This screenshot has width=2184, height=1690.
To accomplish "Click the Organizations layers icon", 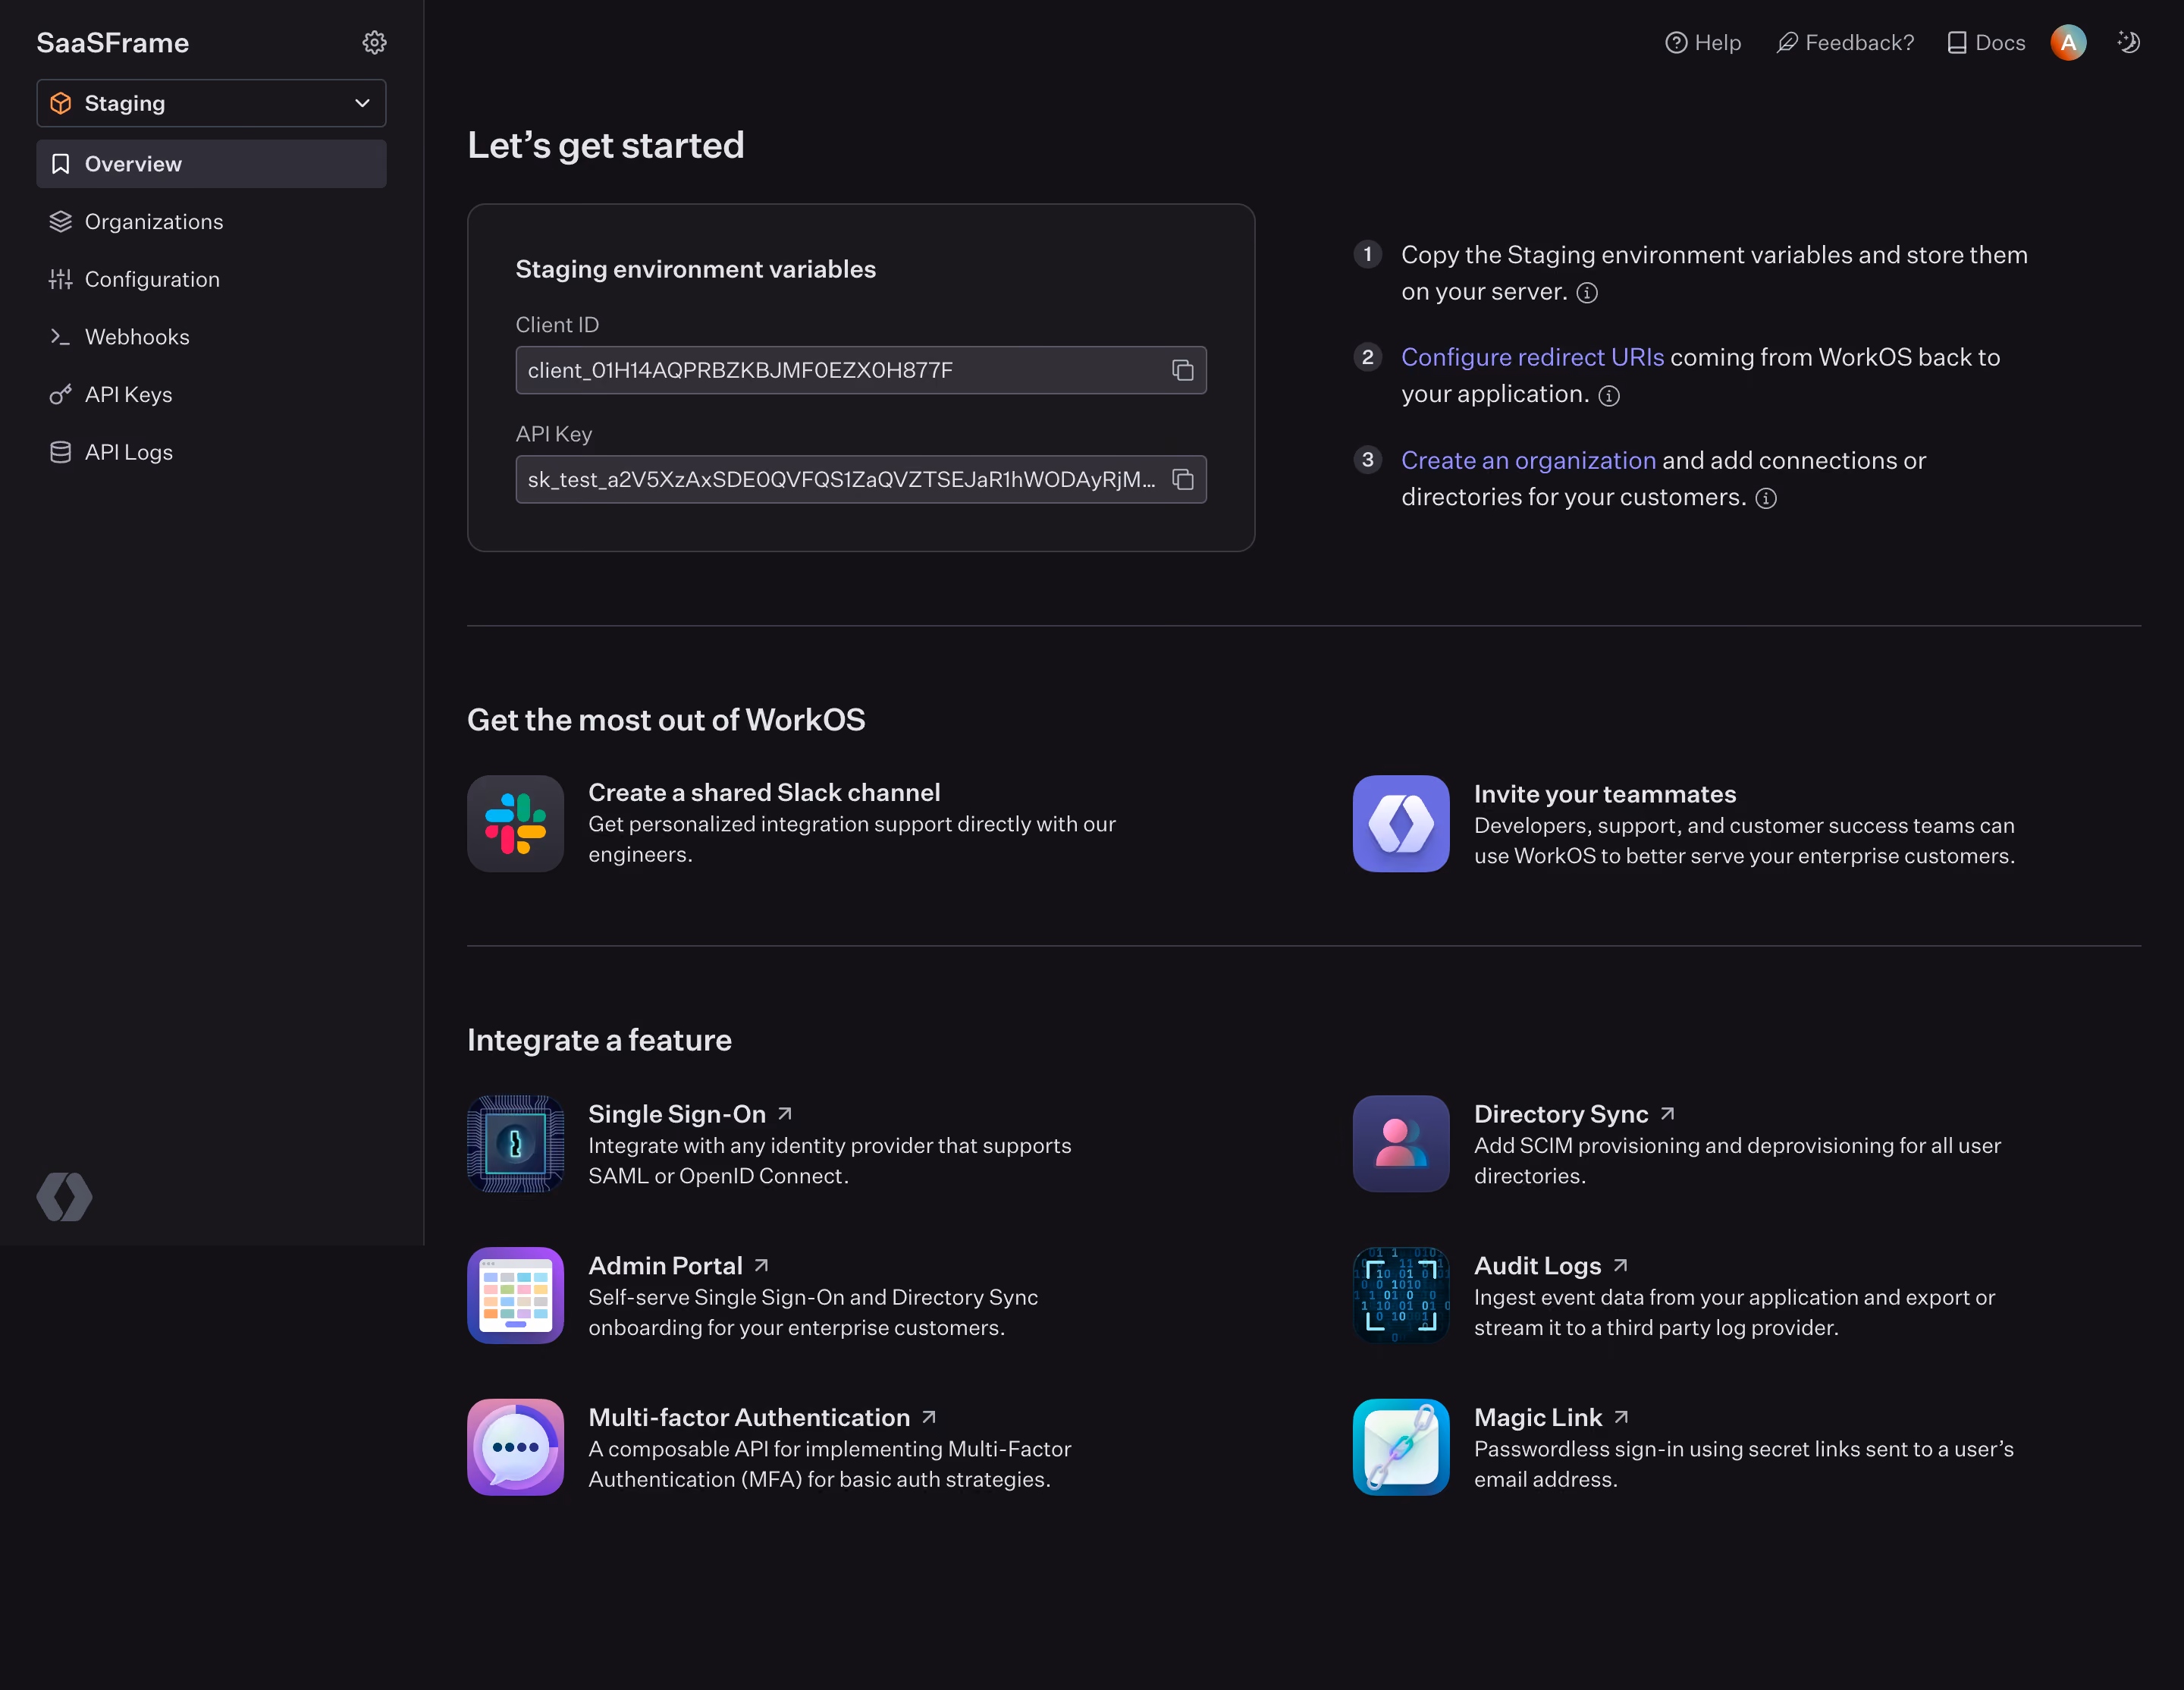I will click(x=61, y=221).
